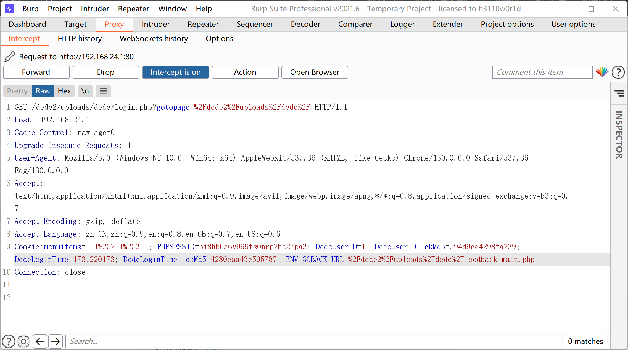The height and width of the screenshot is (350, 628).
Task: Open the Extender tab
Action: point(448,24)
